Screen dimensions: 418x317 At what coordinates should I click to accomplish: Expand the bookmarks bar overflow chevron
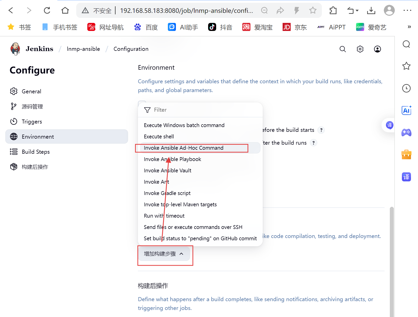pos(409,27)
